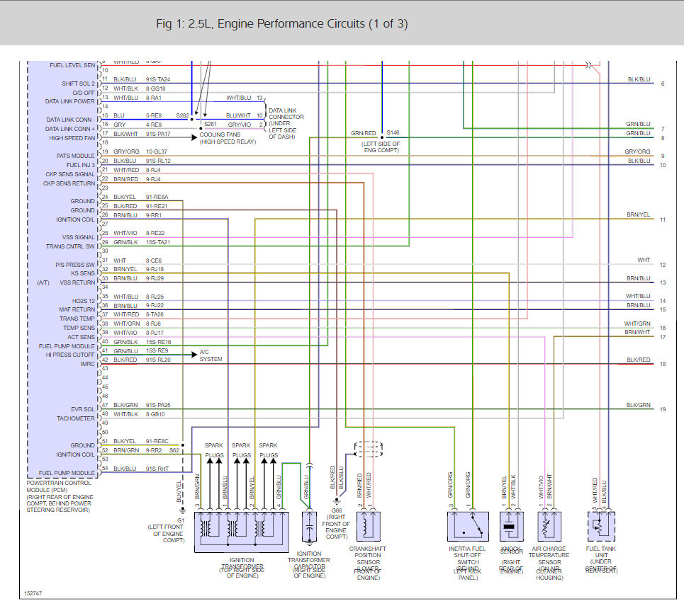684x606 pixels.
Task: Click the 'BRN/WHT' label at reference 17
Action: pyautogui.click(x=637, y=332)
